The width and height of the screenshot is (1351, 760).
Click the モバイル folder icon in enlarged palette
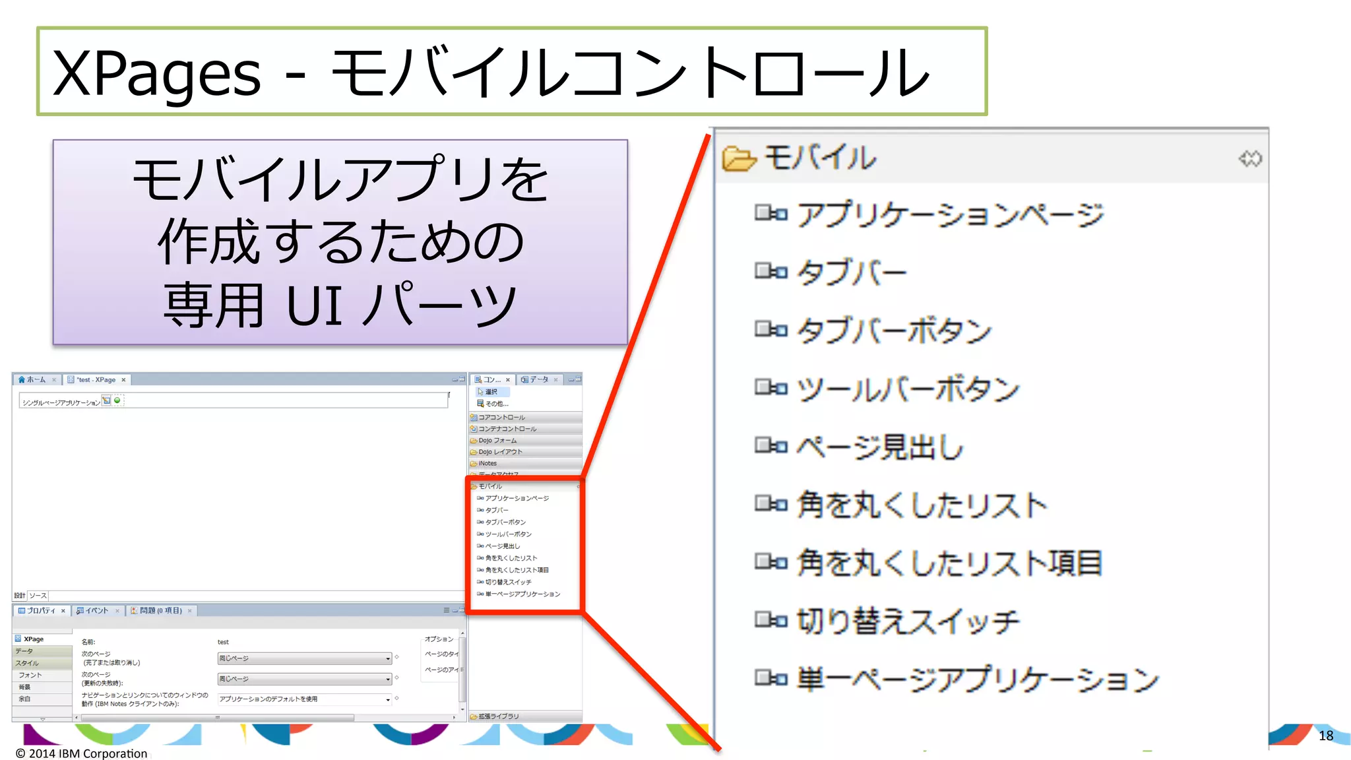tap(739, 158)
